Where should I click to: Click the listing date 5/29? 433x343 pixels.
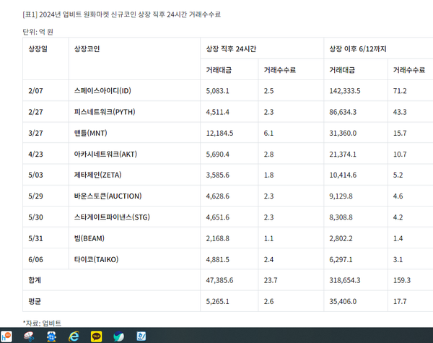coord(35,196)
